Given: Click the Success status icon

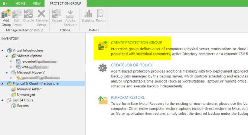Looking at the screenshot, I should pos(14,106).
